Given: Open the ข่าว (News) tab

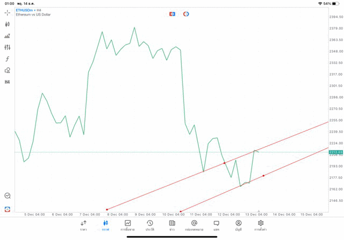Looking at the screenshot, I should (172, 225).
